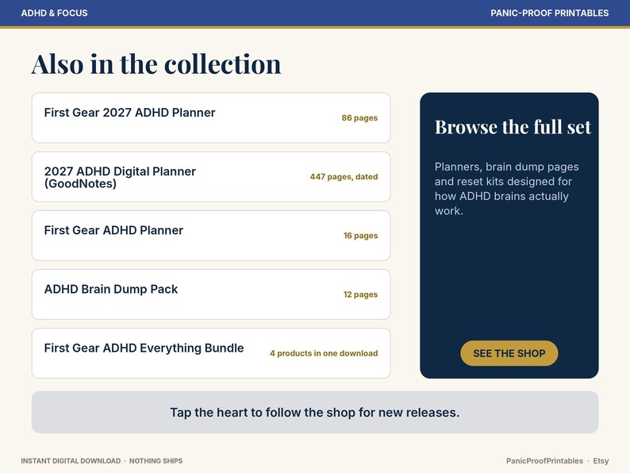The image size is (630, 473).
Task: Click the '12 pages' label
Action: (x=360, y=294)
